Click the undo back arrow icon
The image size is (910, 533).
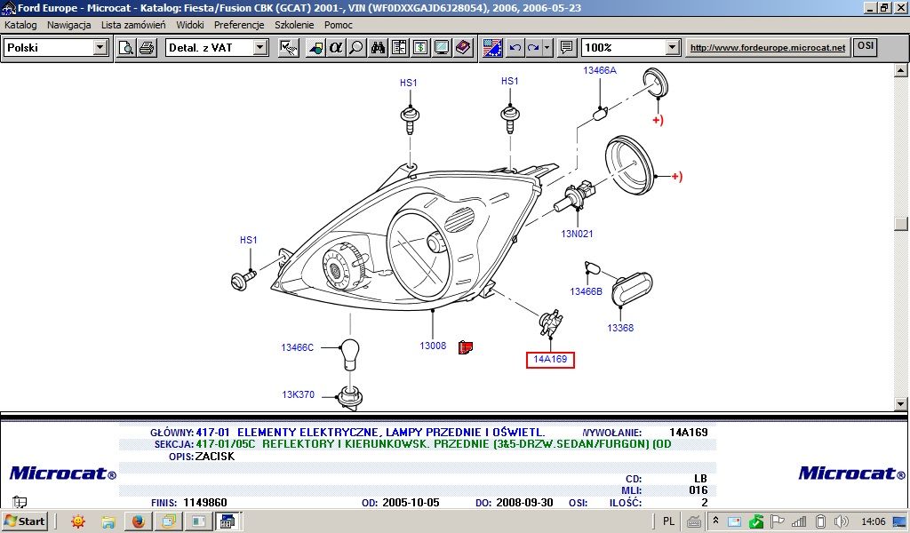pos(515,48)
